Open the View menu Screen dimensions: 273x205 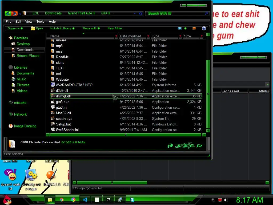[x=29, y=21]
